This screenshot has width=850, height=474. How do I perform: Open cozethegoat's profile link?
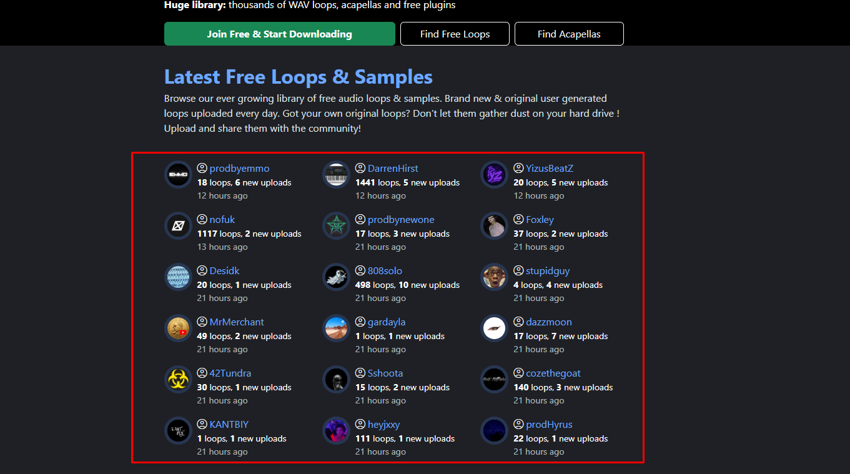click(553, 373)
